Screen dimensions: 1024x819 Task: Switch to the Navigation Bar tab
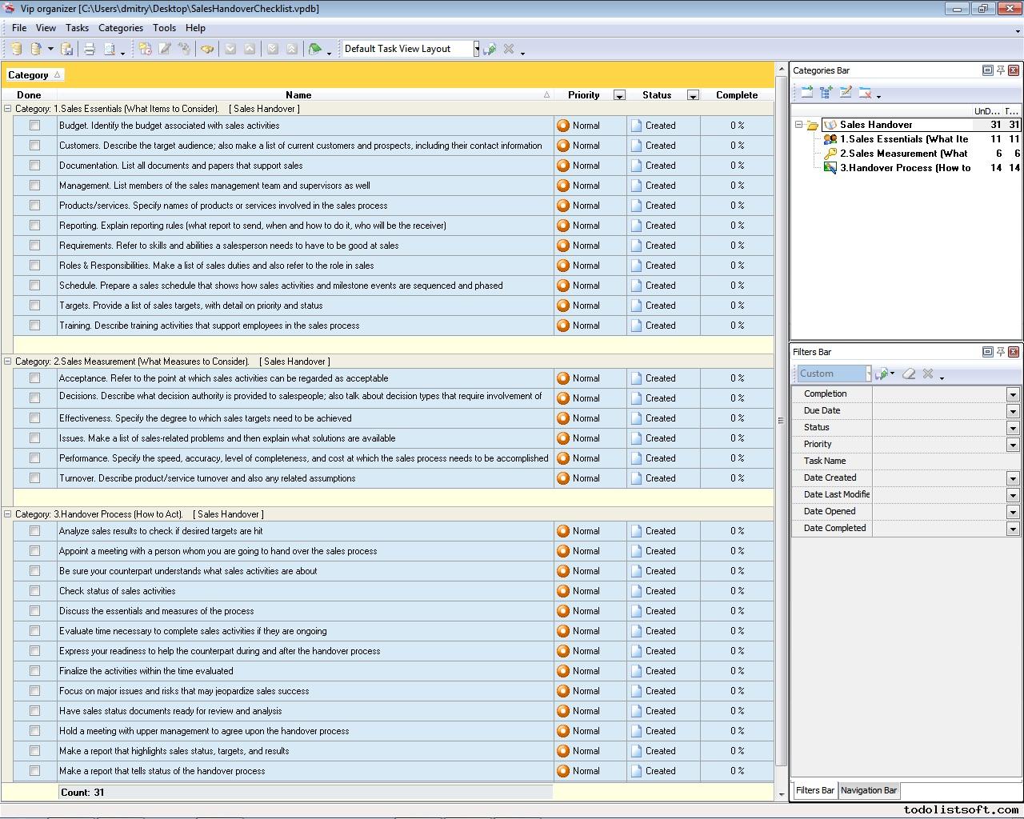pos(868,790)
